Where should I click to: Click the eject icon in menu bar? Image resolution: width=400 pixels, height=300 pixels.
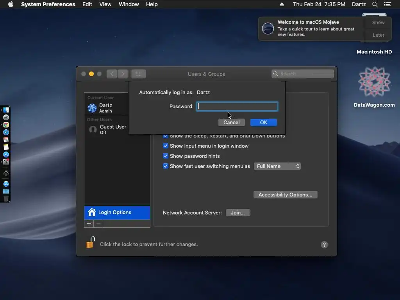[x=282, y=4]
